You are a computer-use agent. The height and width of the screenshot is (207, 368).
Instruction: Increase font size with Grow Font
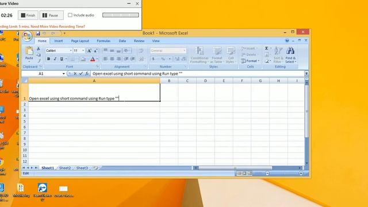89,51
